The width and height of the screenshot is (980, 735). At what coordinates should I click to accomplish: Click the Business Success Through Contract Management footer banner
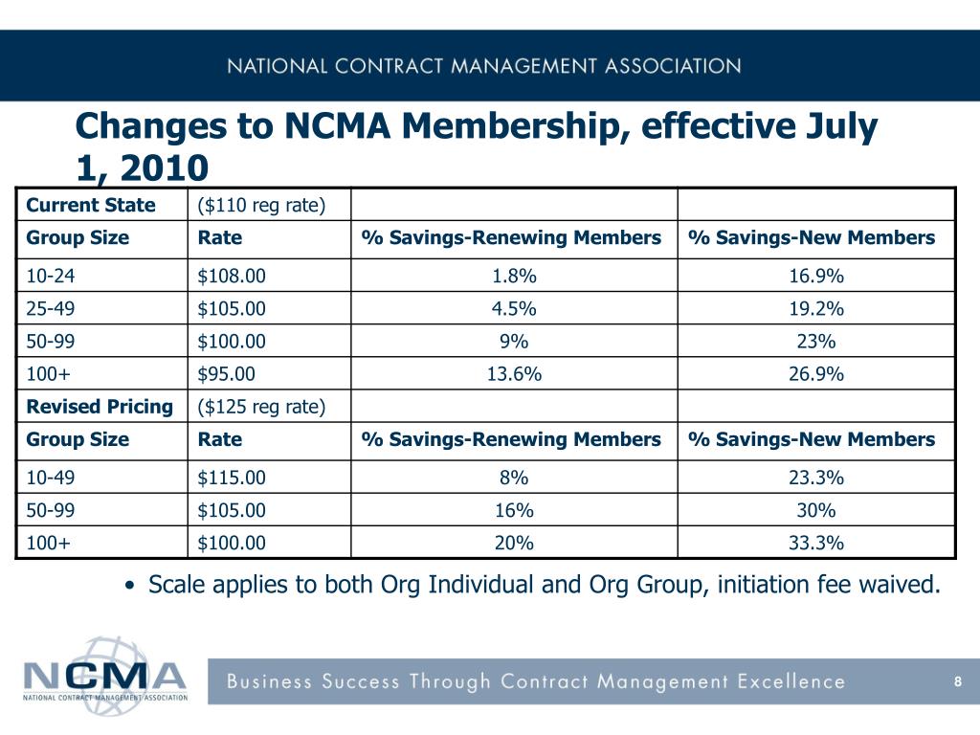coord(593,681)
